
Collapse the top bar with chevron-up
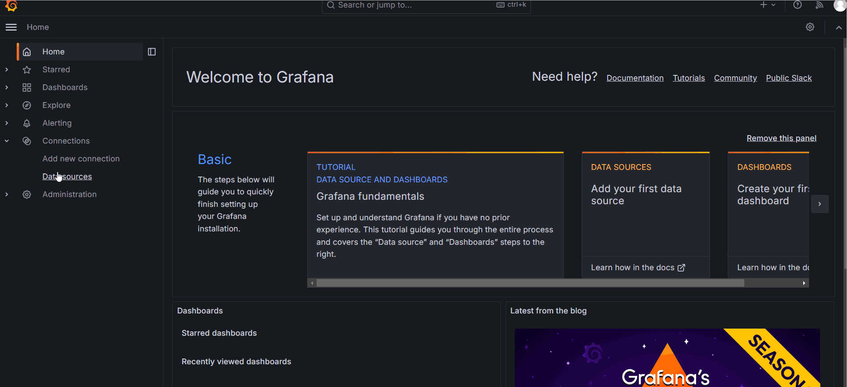coord(839,27)
